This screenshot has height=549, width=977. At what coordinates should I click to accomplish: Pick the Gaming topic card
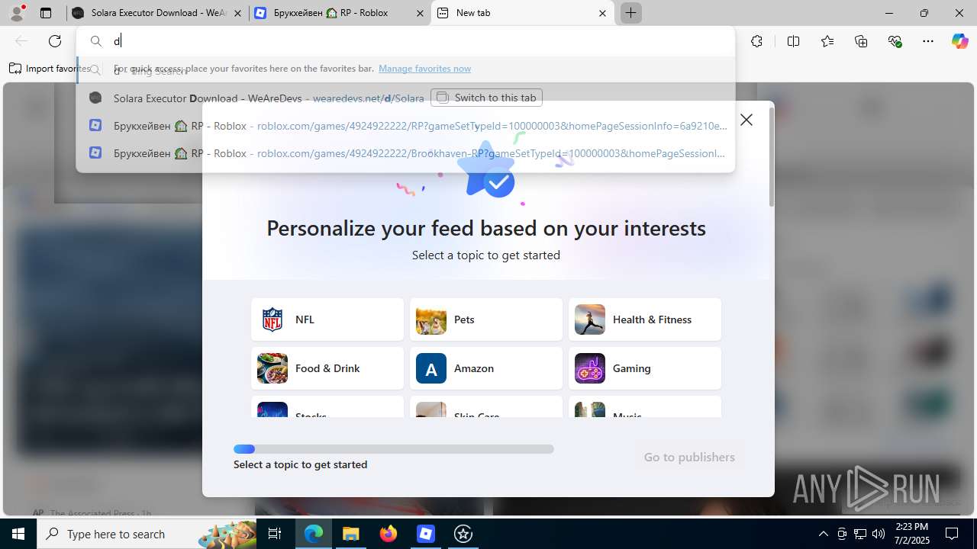(x=645, y=368)
